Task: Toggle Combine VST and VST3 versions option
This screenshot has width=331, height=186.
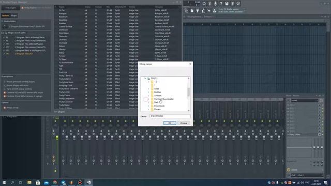Action: tap(5, 92)
